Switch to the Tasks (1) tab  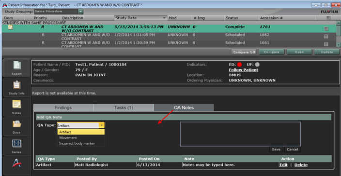pos(124,108)
